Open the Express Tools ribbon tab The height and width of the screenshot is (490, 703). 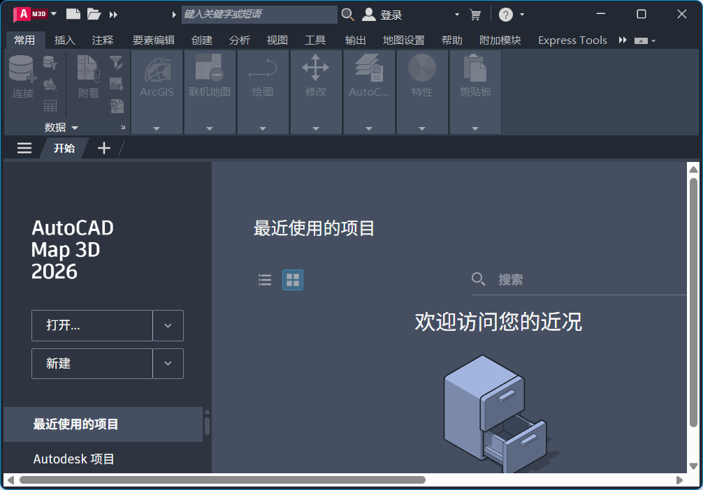tap(572, 40)
